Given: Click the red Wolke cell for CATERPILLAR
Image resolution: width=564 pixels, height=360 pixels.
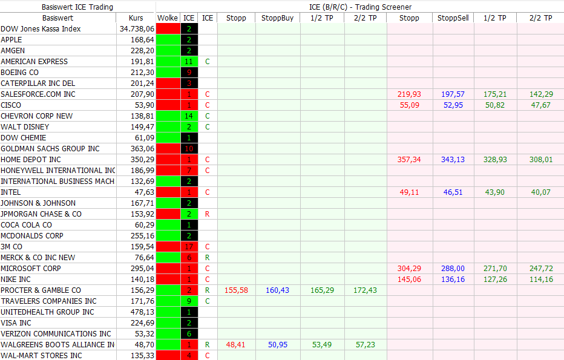Looking at the screenshot, I should click(x=168, y=83).
